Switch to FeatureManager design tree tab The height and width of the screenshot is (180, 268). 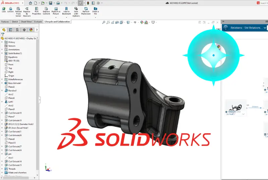[4, 30]
